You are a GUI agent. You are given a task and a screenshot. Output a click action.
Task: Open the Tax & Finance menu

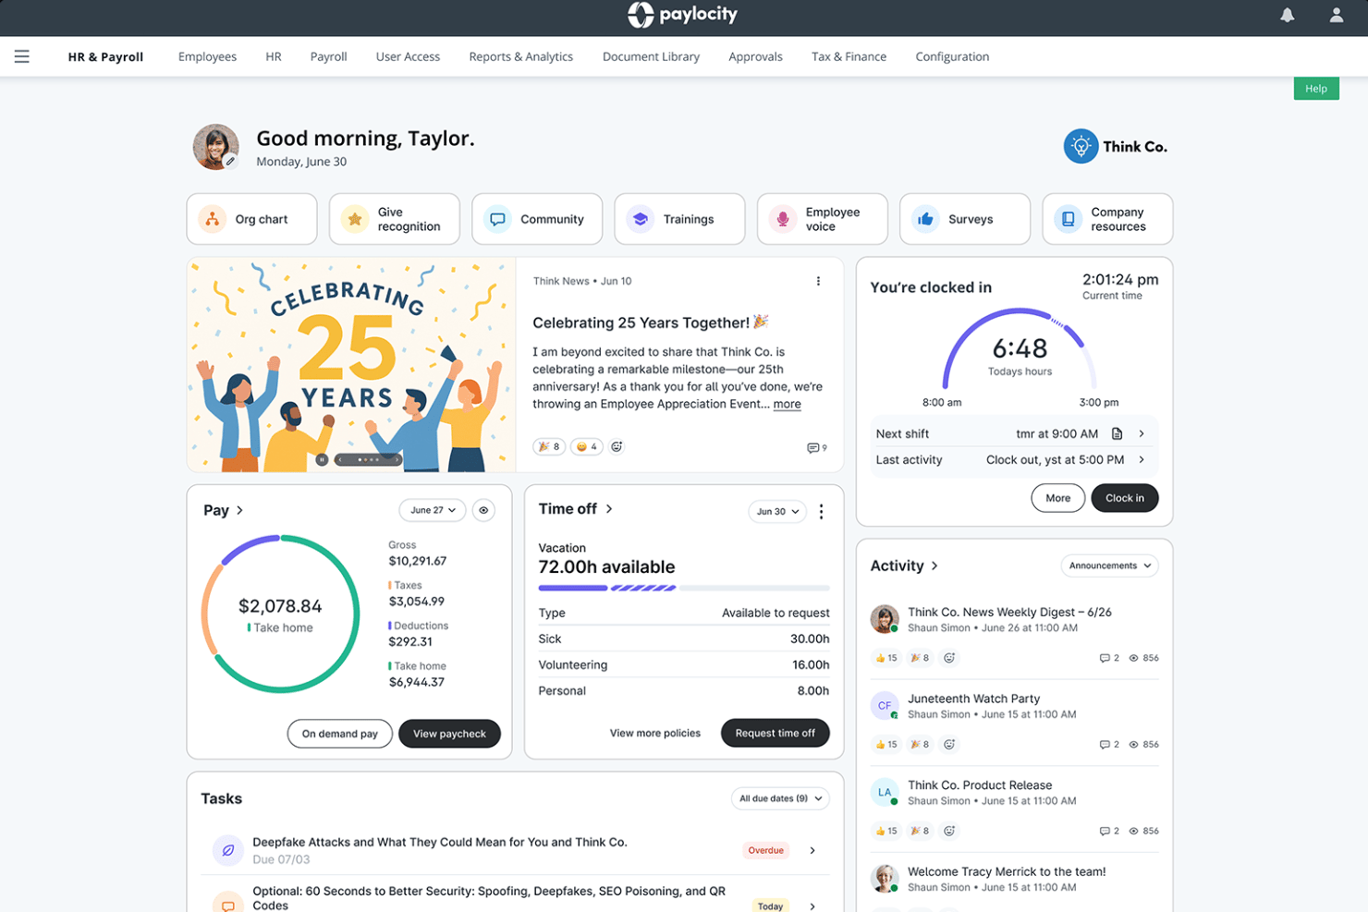pos(849,56)
